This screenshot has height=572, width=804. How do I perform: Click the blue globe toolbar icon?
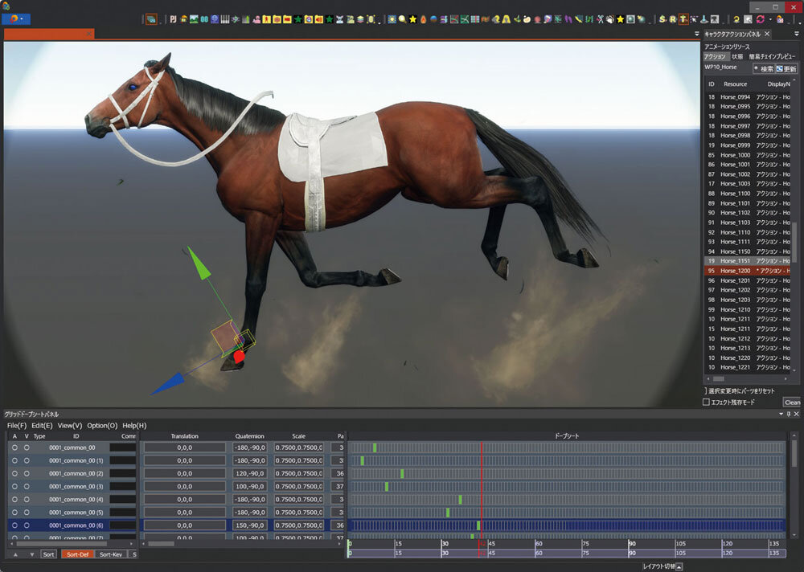215,19
